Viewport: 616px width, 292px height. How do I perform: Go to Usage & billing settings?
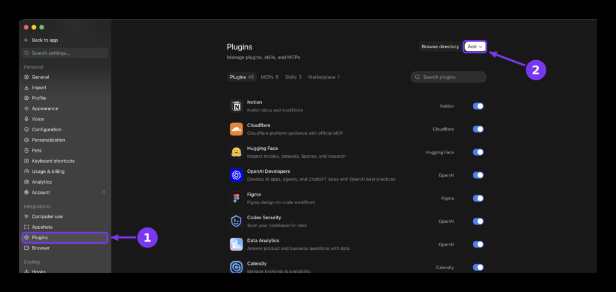(65, 172)
